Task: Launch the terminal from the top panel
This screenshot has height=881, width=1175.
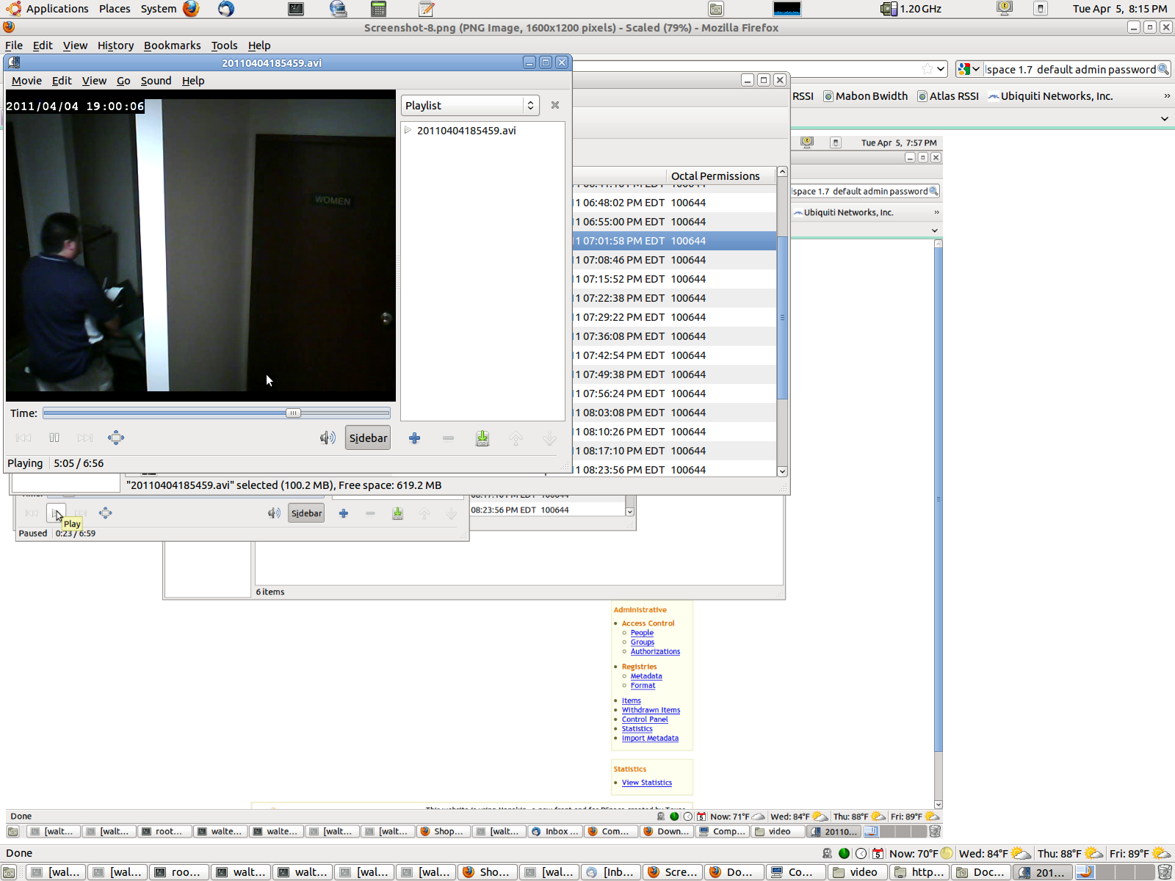Action: click(x=296, y=9)
